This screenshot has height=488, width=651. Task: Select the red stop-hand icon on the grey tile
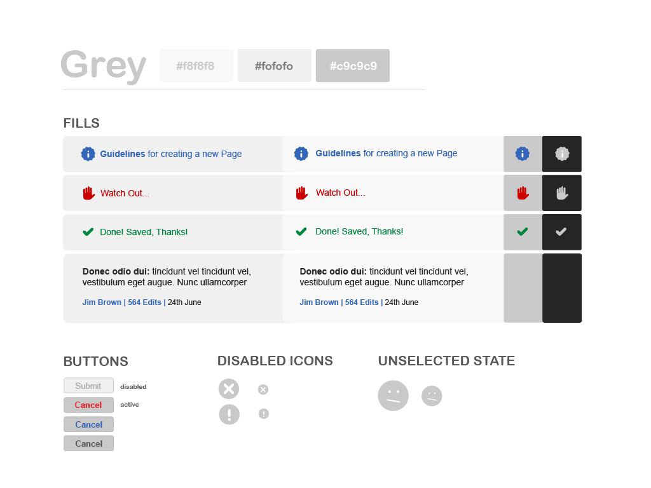[x=523, y=193]
